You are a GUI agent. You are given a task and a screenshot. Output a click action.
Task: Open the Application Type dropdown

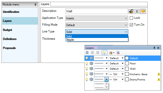point(97,18)
